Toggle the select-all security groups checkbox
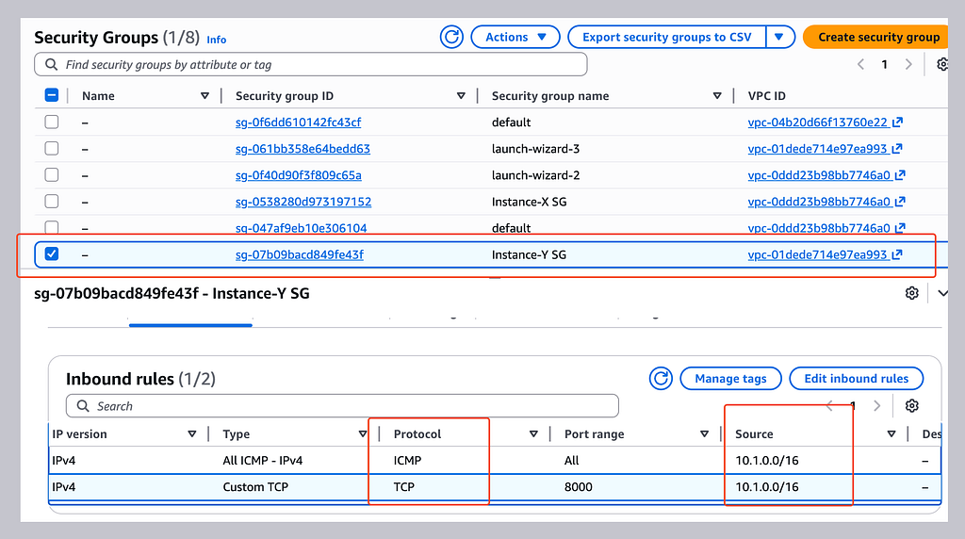 point(52,95)
